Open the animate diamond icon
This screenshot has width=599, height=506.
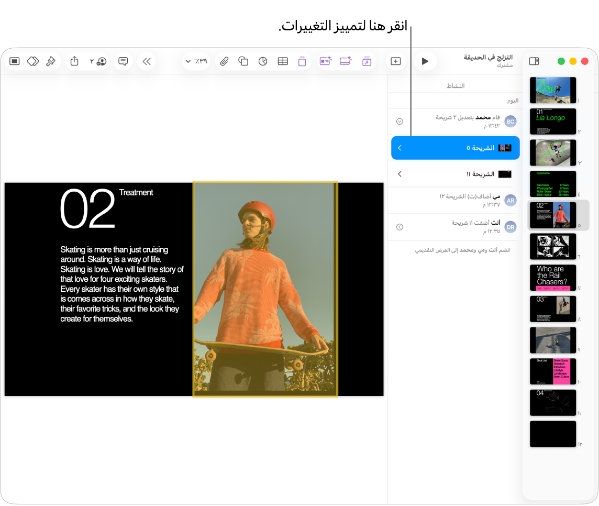(33, 61)
